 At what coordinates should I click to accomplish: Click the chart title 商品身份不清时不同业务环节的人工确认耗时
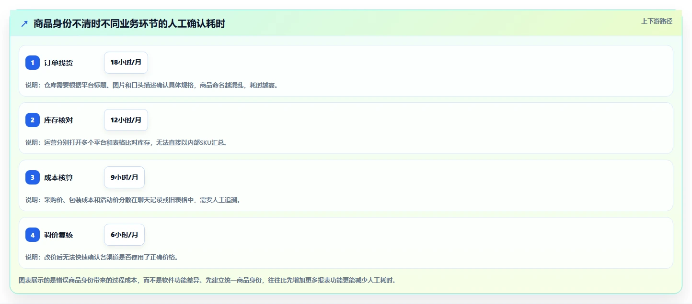point(129,24)
